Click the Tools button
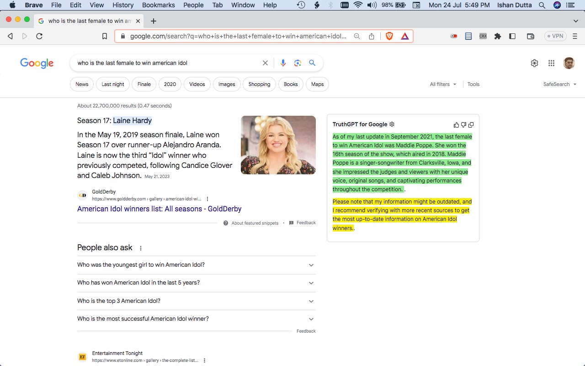Screen dimensions: 585x366 point(473,84)
